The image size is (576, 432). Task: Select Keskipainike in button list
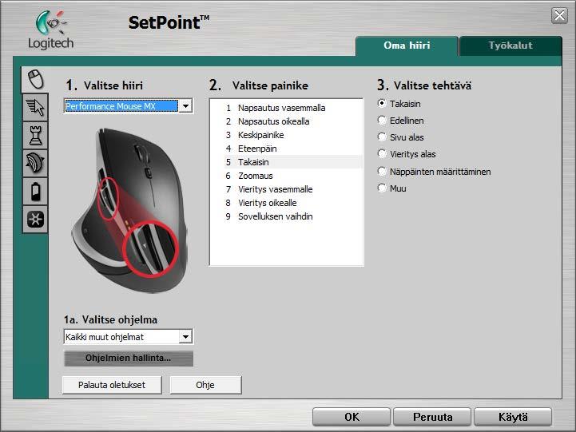(293, 135)
